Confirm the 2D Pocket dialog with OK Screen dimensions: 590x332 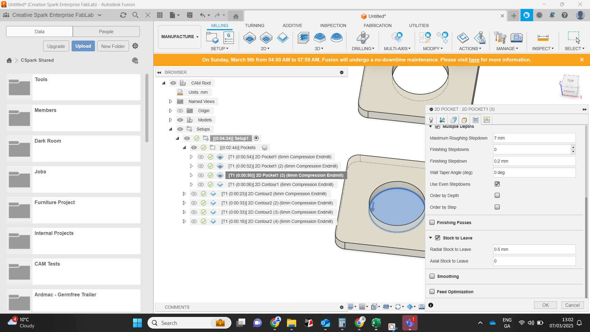tap(545, 305)
